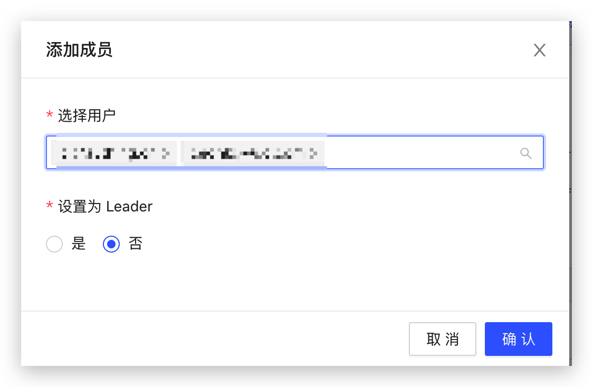Screen dimensions: 593x387
Task: Click the 添加成员 dialog title
Action: [79, 50]
